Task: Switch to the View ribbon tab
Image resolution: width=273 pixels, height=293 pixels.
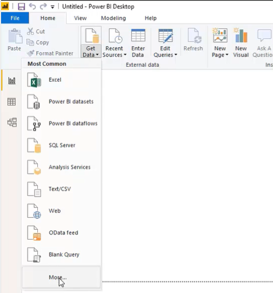Action: pos(80,18)
